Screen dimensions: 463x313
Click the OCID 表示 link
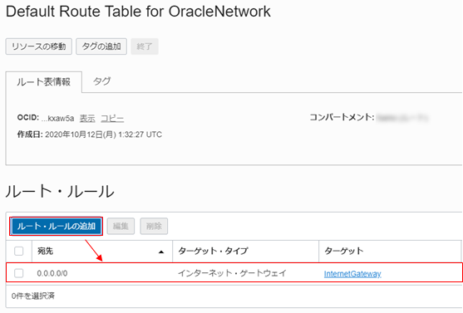pyautogui.click(x=87, y=118)
